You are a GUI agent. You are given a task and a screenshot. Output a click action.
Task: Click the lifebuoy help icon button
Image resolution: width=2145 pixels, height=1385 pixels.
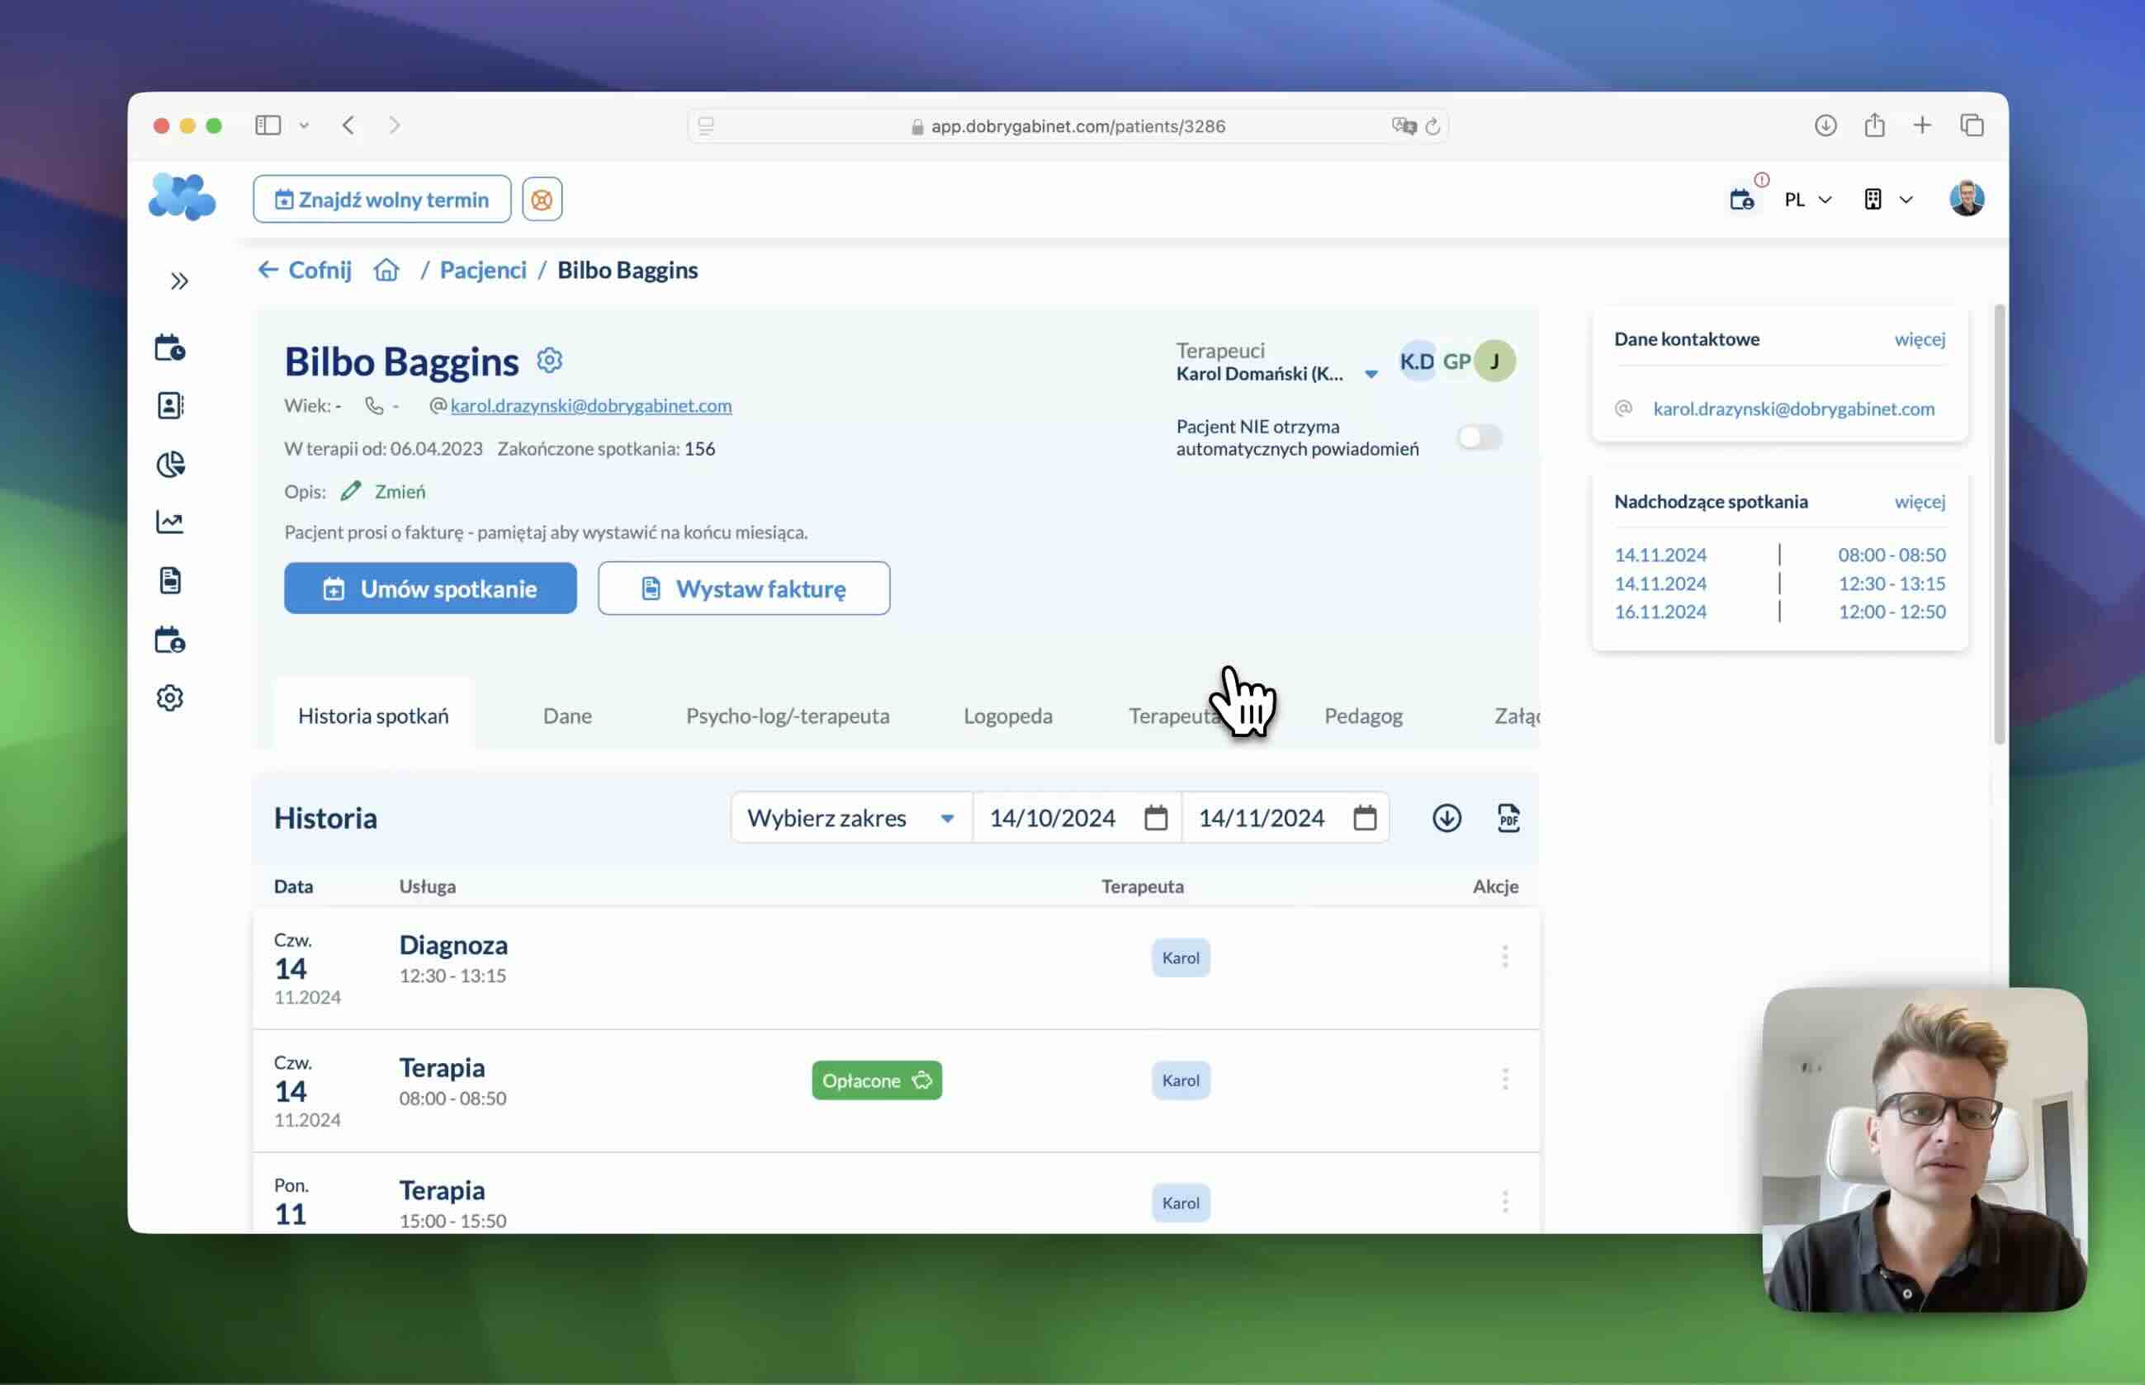542,200
